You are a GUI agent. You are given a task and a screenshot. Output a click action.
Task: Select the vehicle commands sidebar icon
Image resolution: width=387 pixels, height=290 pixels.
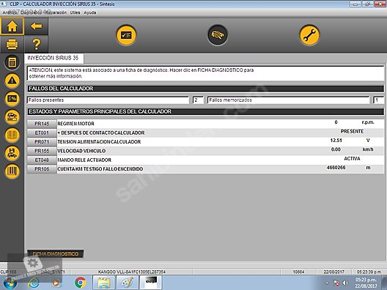click(x=12, y=117)
